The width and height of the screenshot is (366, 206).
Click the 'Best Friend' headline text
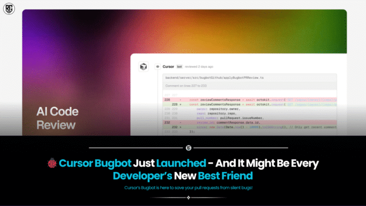tap(225, 176)
